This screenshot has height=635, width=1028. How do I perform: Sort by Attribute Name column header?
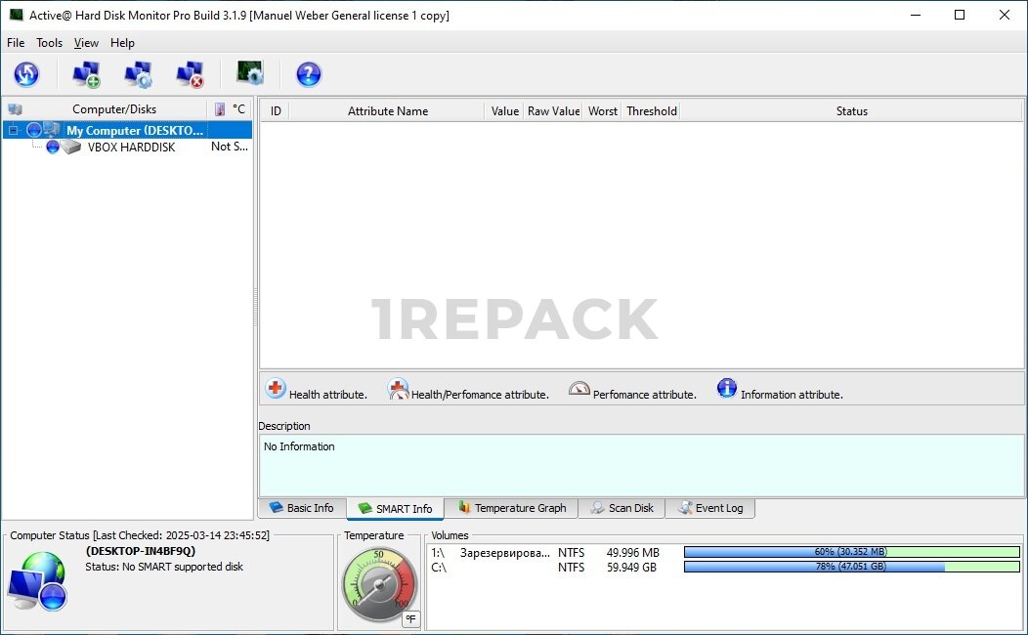(x=387, y=111)
